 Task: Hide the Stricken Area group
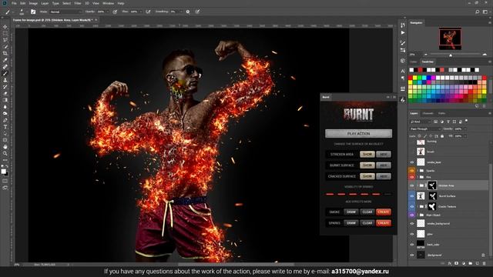(x=412, y=185)
